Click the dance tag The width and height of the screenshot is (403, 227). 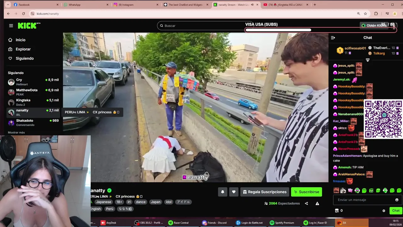[141, 202]
